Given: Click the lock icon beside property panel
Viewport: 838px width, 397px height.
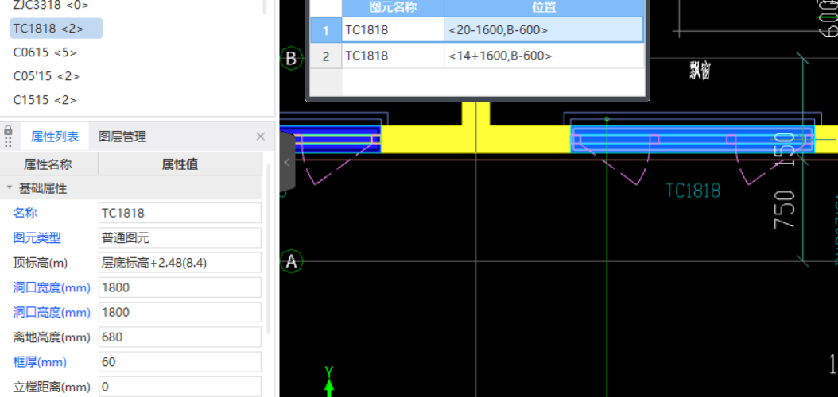Looking at the screenshot, I should (8, 130).
